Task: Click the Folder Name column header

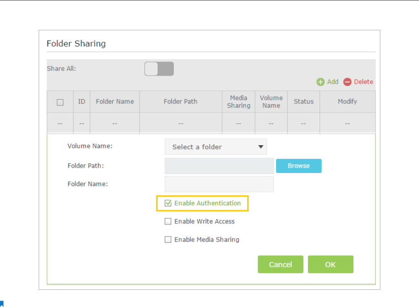Action: point(115,102)
